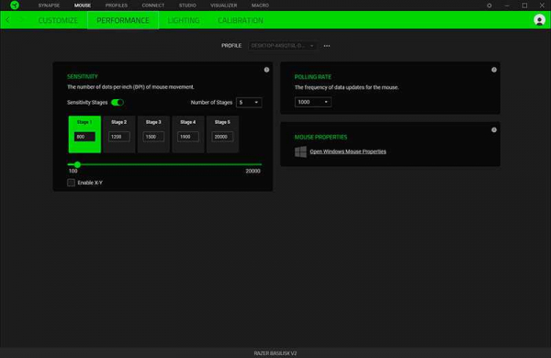Screen dimensions: 551x358
Task: Click the DPI sensitivity slider handle
Action: [x=77, y=164]
